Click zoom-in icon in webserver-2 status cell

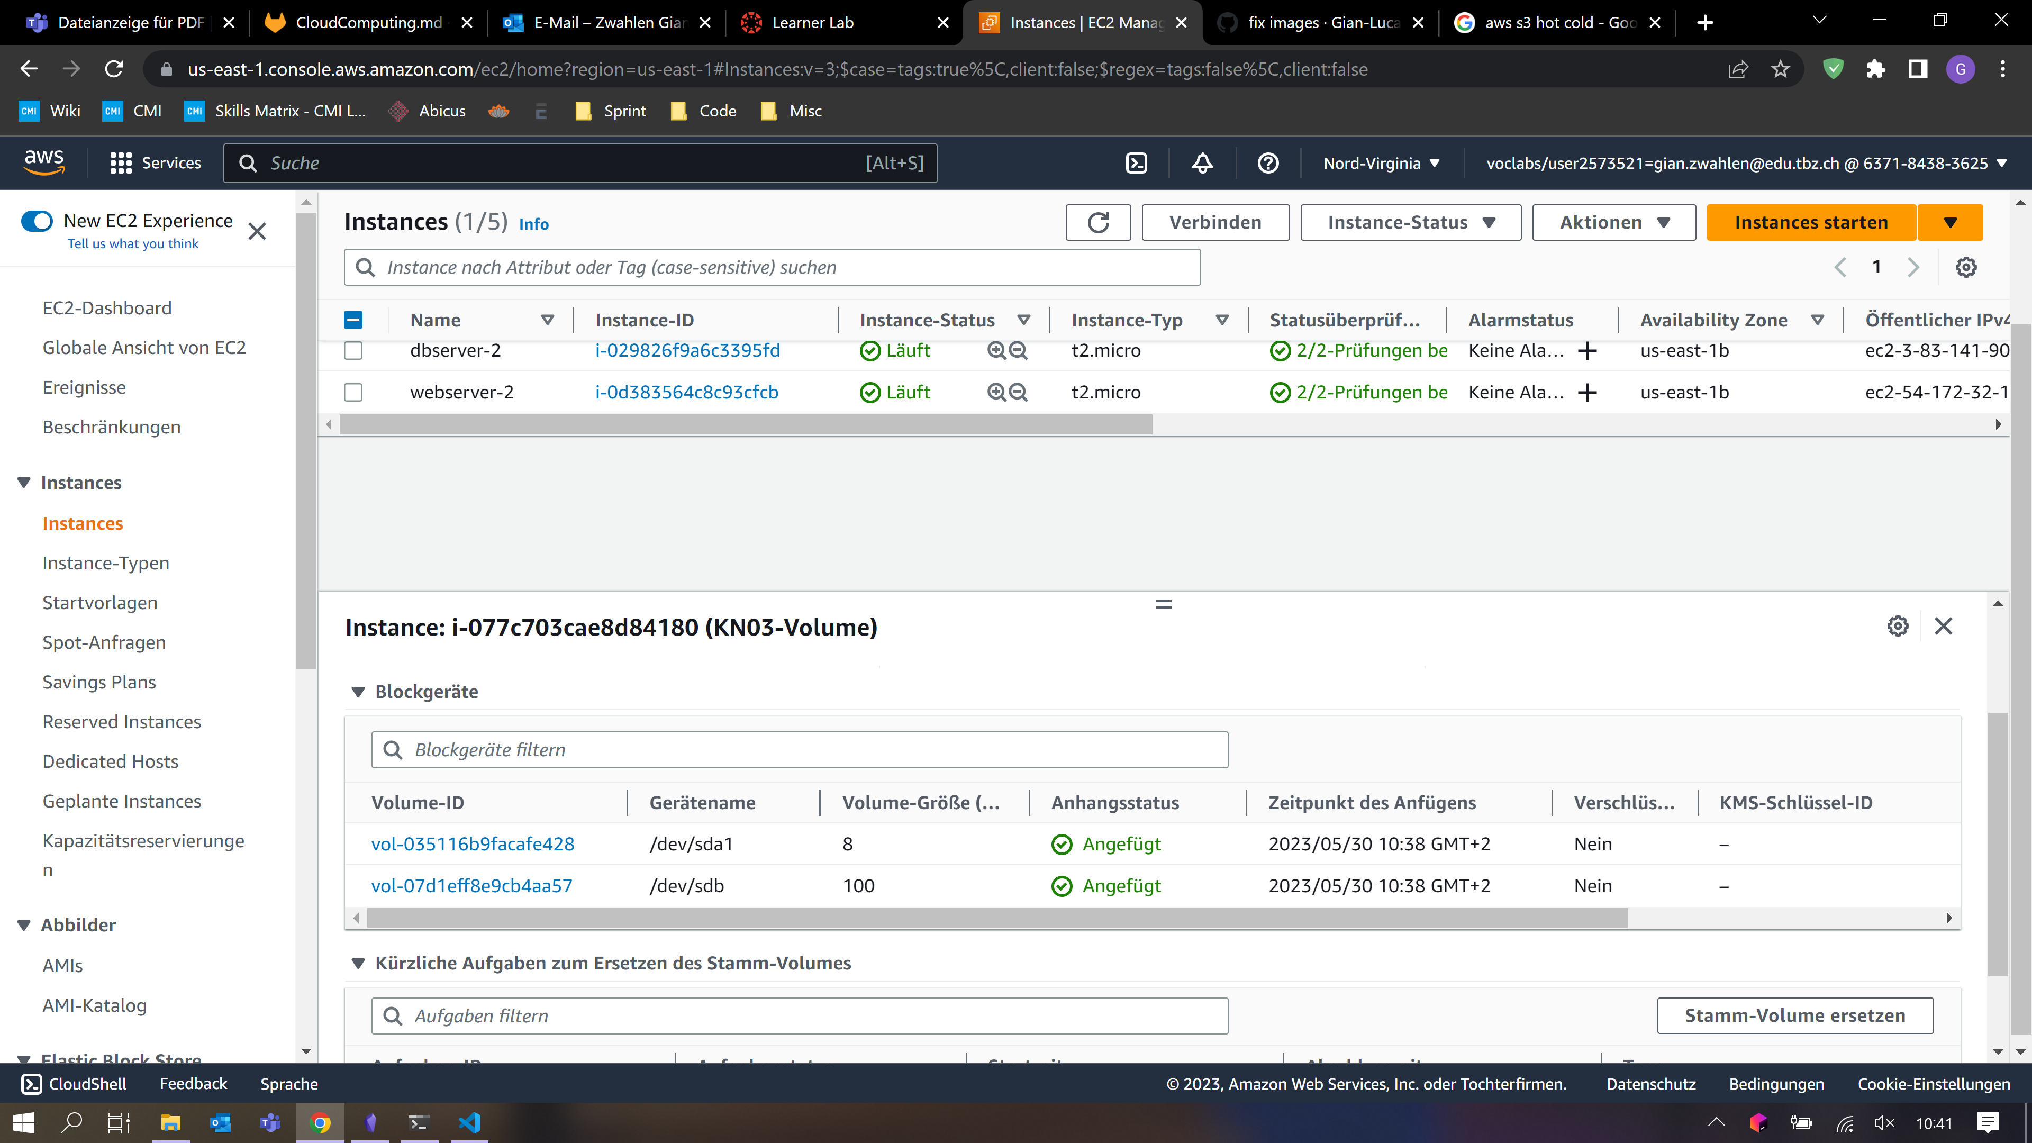tap(996, 392)
